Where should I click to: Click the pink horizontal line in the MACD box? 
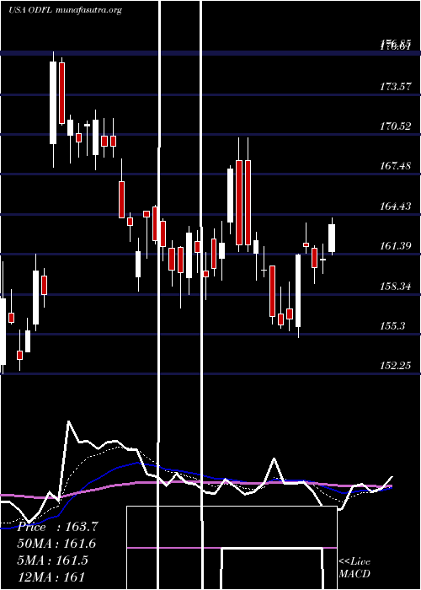click(232, 548)
